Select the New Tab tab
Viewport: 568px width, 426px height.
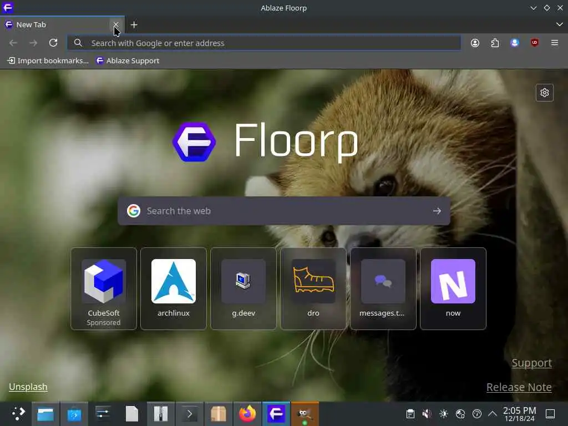62,24
